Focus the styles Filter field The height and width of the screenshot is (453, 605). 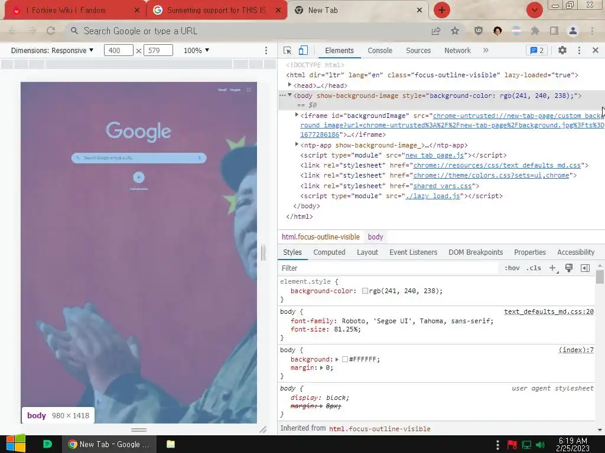[x=390, y=268]
